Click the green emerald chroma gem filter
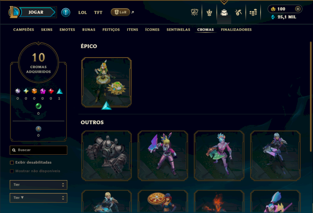Screen dimensions: 313x213 coord(38,106)
